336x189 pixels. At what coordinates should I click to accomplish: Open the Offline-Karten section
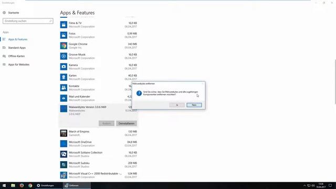tap(16, 56)
